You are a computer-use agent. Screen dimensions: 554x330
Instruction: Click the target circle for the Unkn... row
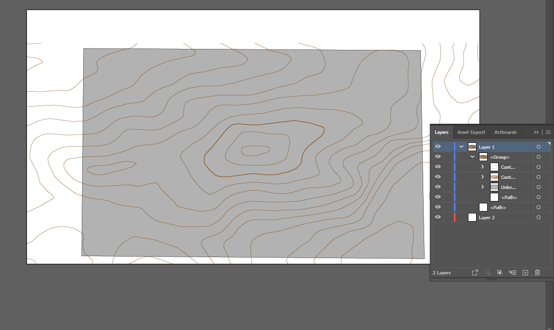(539, 187)
